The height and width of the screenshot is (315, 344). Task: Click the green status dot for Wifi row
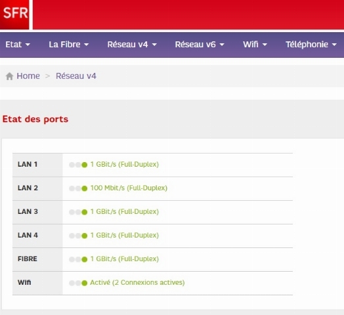85,283
